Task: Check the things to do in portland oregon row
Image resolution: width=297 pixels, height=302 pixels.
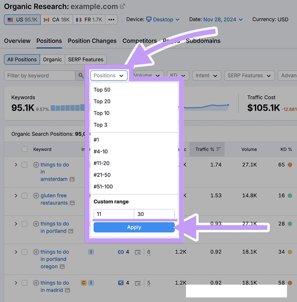Action: click(25, 252)
